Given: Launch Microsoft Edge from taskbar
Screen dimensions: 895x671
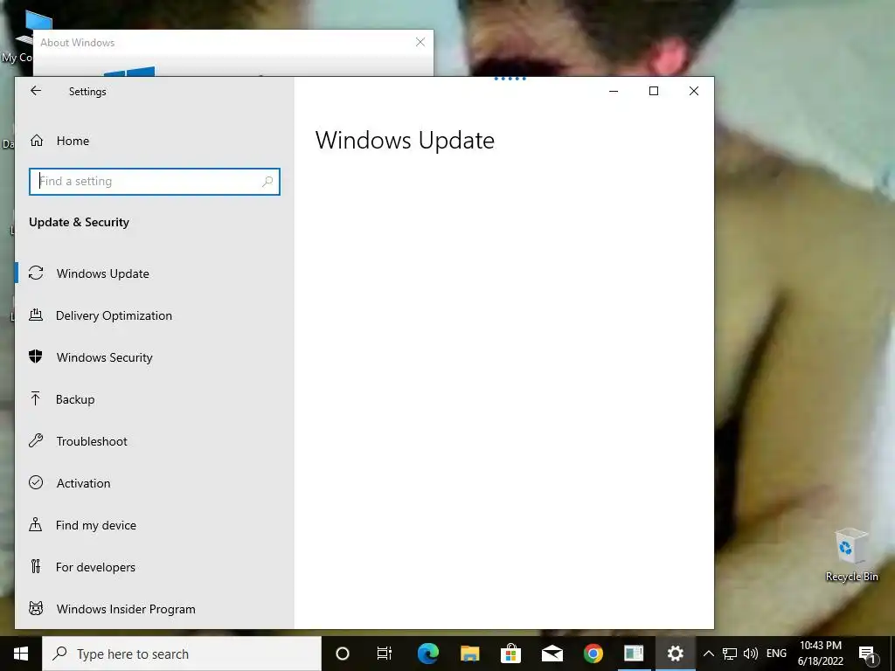Looking at the screenshot, I should coord(427,654).
